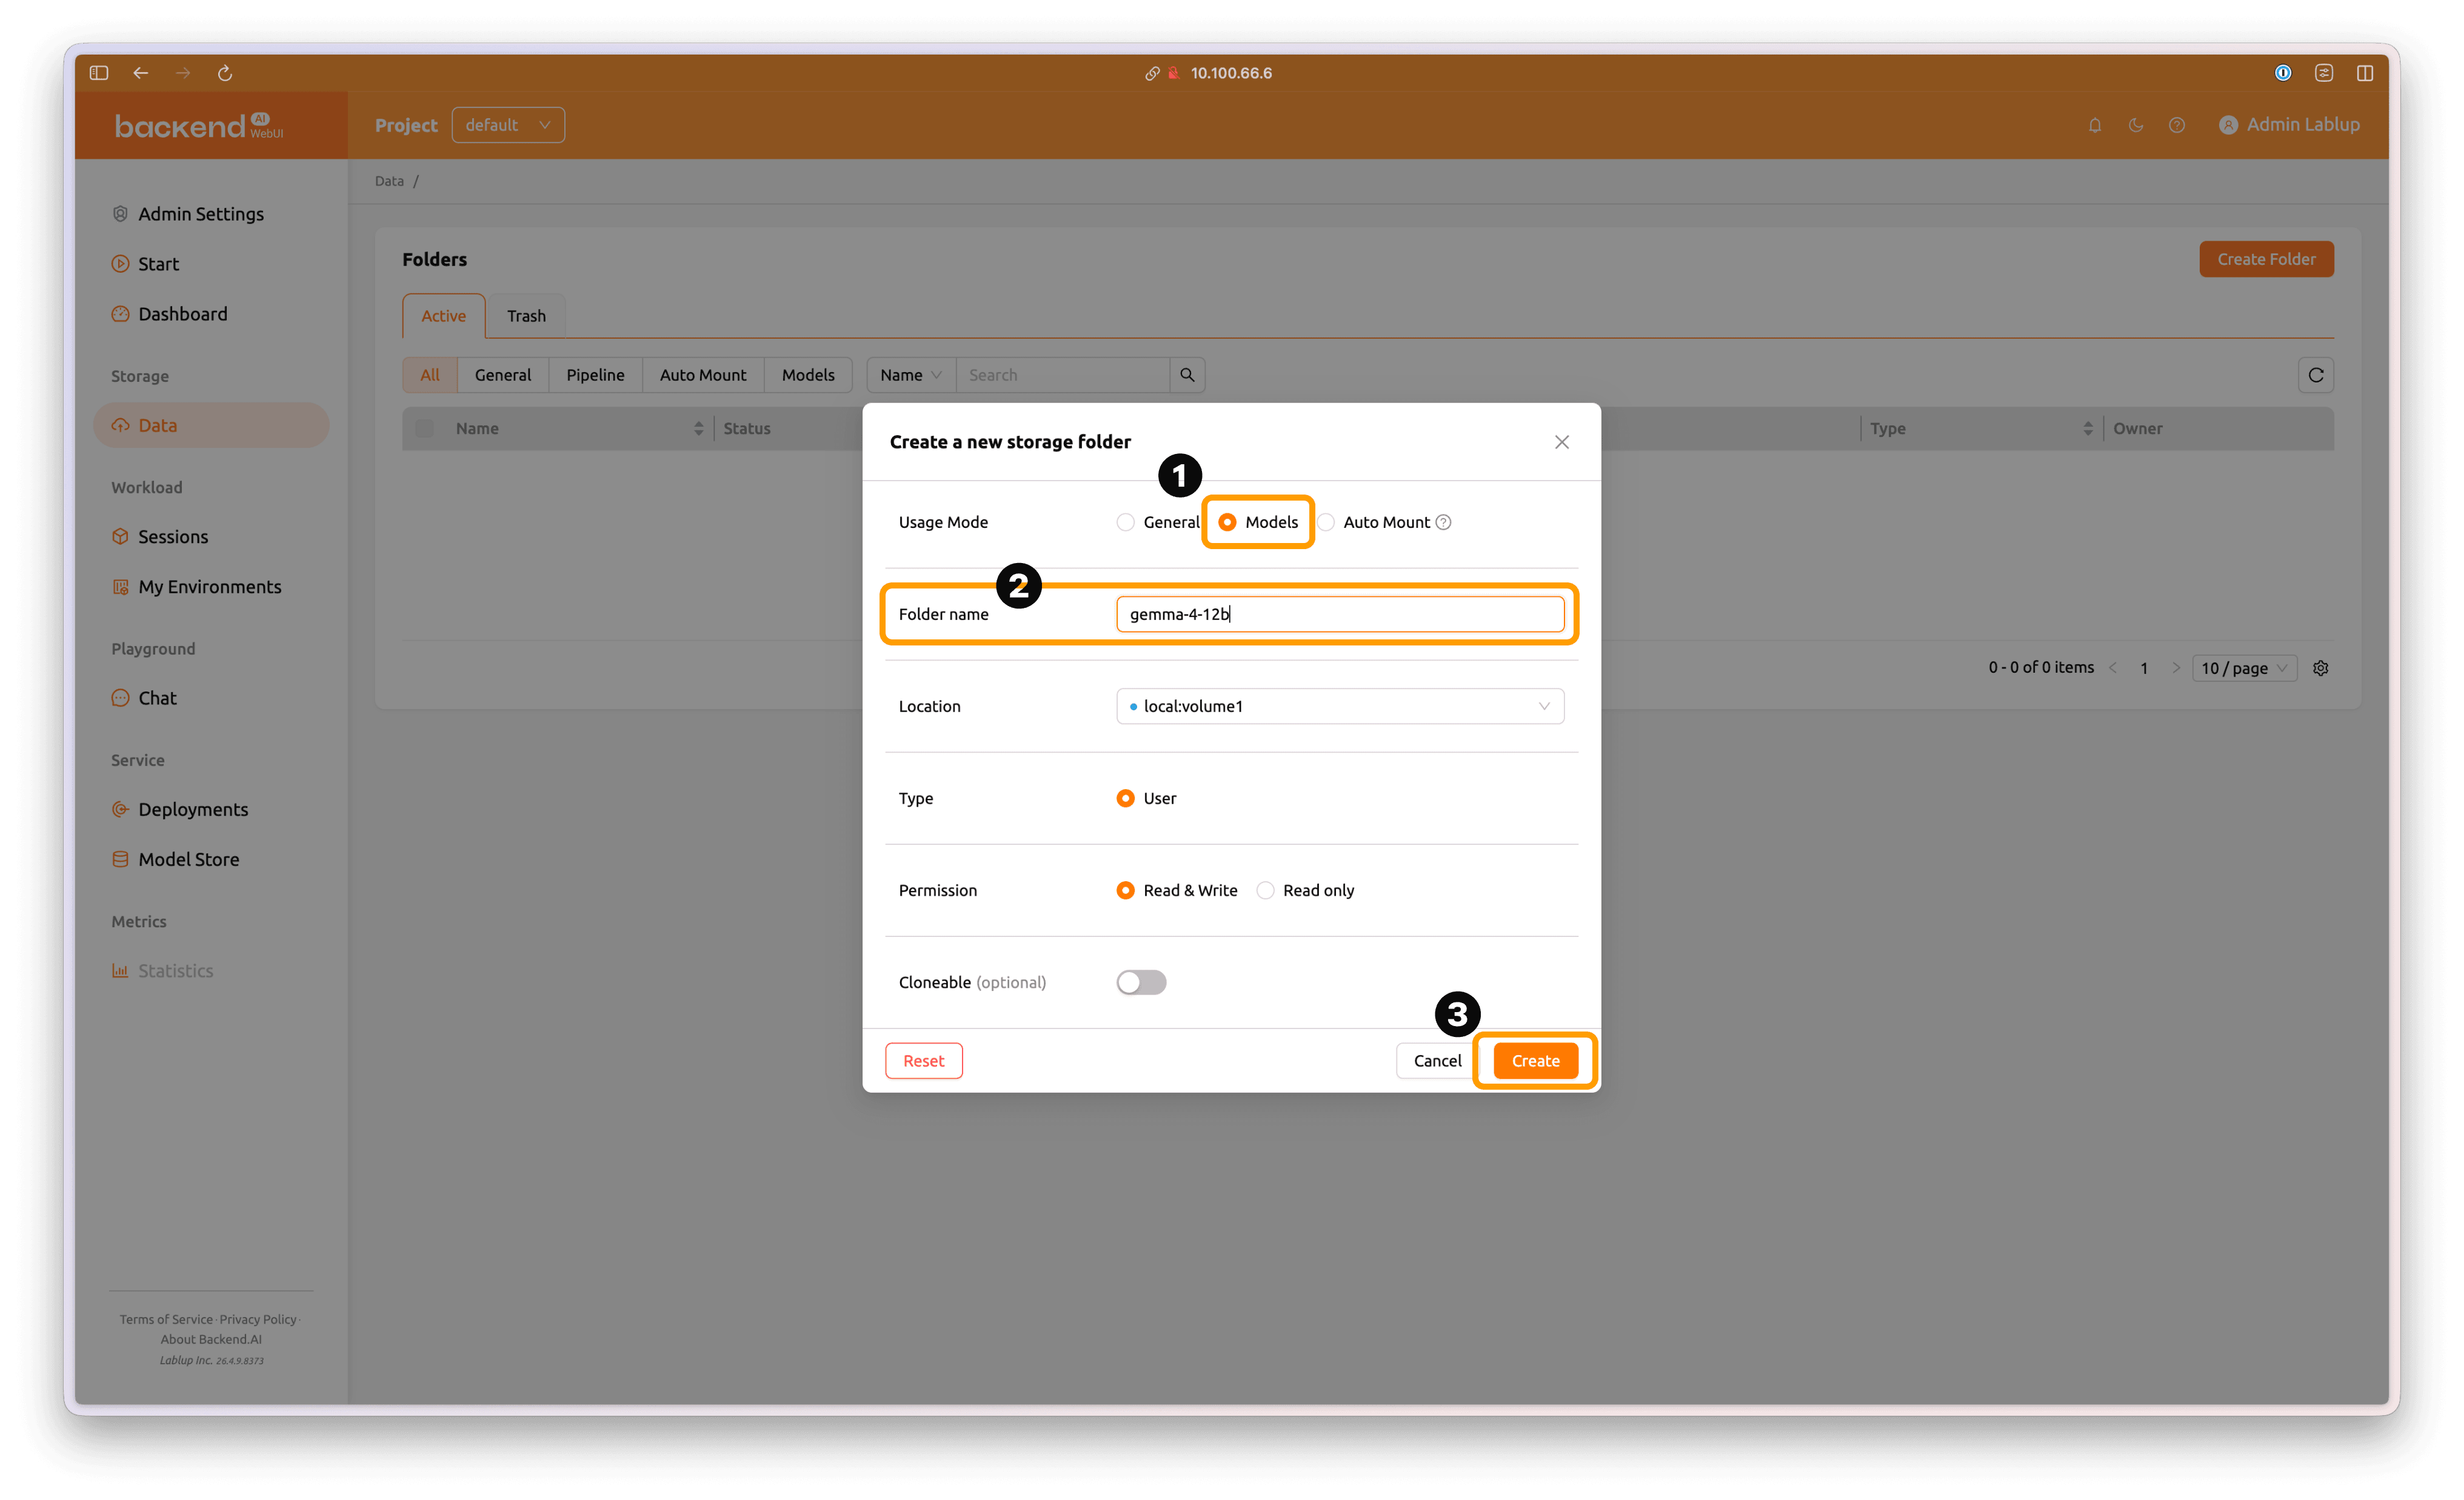Tick the select-all checkbox in table header
The height and width of the screenshot is (1500, 2464).
(425, 429)
